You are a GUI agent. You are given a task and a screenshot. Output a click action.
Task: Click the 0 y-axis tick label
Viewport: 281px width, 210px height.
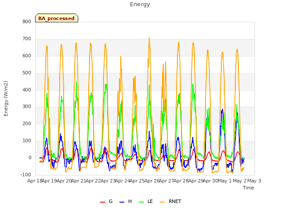(x=30, y=157)
